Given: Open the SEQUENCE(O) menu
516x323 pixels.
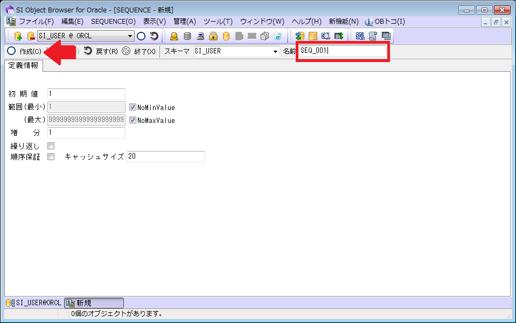Looking at the screenshot, I should pos(113,22).
